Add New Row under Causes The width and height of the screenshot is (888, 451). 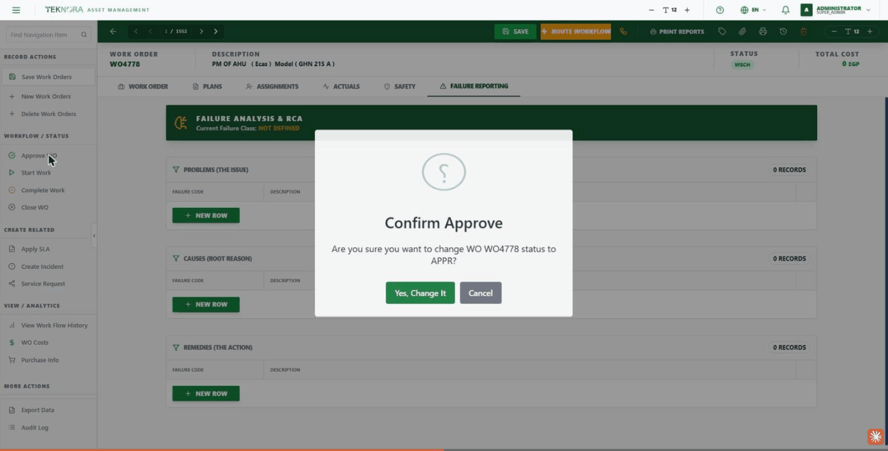pyautogui.click(x=206, y=304)
